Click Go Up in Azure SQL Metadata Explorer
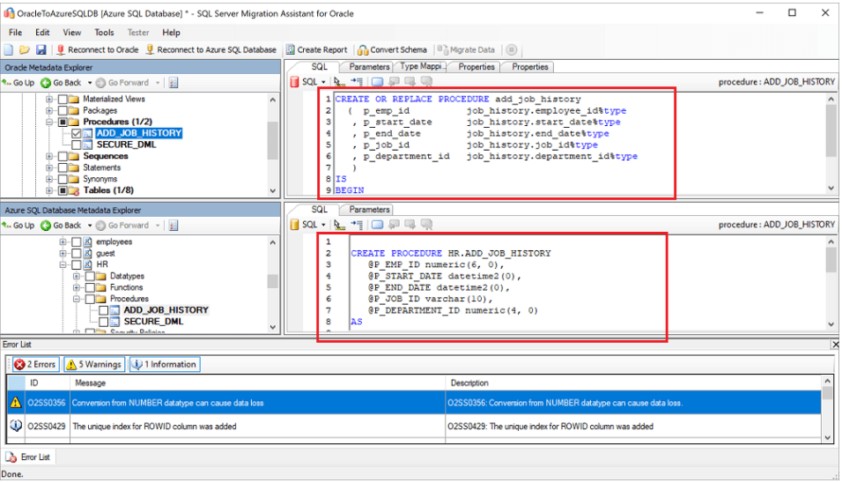 point(18,226)
